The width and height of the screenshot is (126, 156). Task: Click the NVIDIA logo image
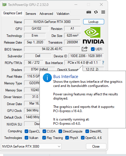(x=94, y=35)
